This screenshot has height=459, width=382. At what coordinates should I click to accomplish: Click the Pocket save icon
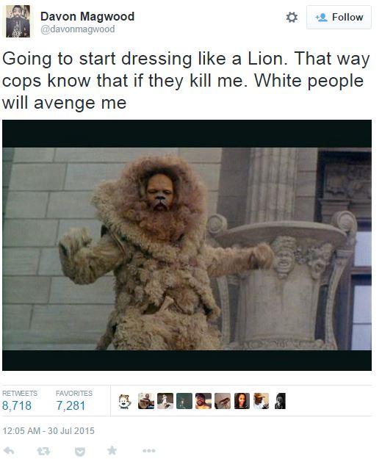point(80,452)
